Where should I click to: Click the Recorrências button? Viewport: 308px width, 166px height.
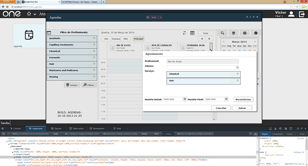pos(243,99)
